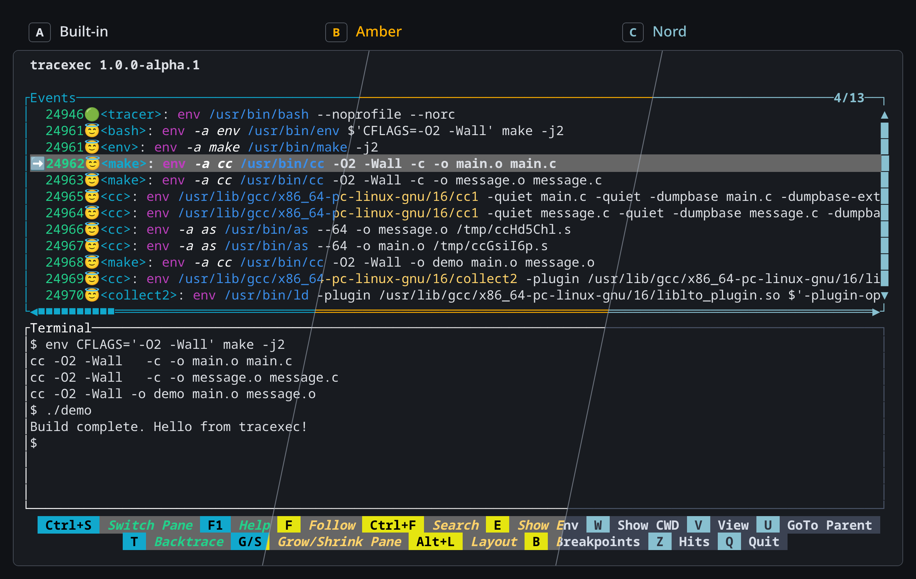
Task: Open Backtrace from the key bar
Action: [x=189, y=541]
